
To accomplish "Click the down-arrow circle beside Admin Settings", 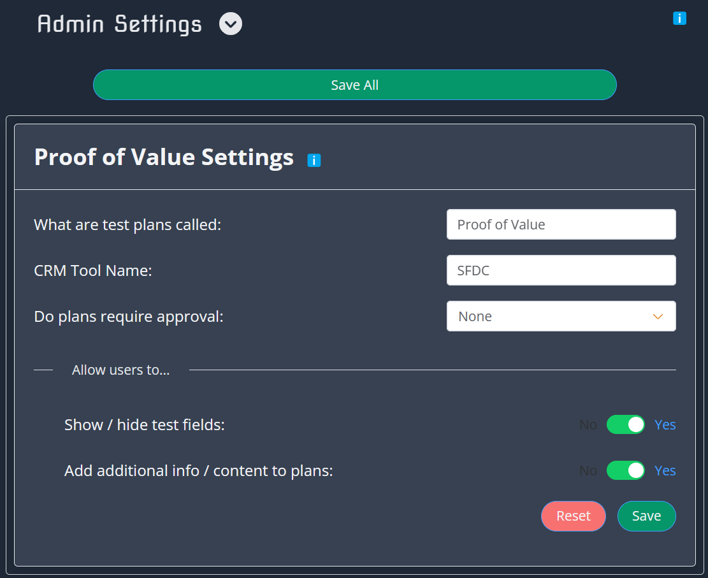I will pos(230,24).
